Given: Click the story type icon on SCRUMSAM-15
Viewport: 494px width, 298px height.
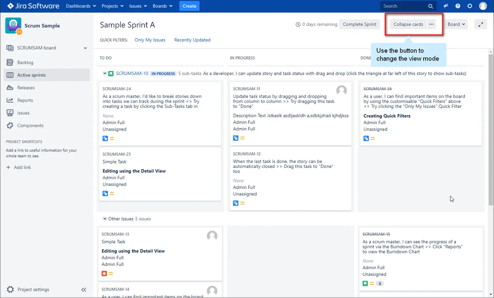Looking at the screenshot, I should (365, 283).
